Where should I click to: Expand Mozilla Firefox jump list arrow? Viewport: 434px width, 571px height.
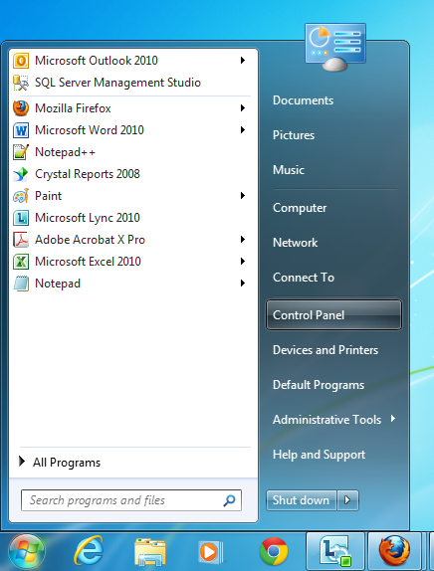click(x=243, y=108)
